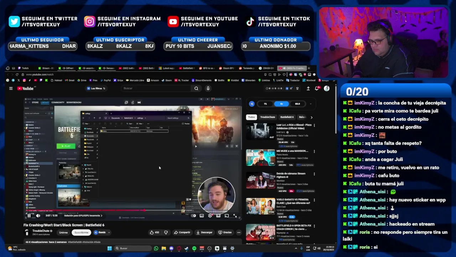This screenshot has height=257, width=456.
Task: Open Windows Start menu
Action: click(109, 248)
